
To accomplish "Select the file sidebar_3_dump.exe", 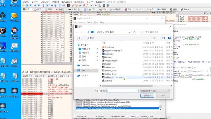I will pos(113,77).
